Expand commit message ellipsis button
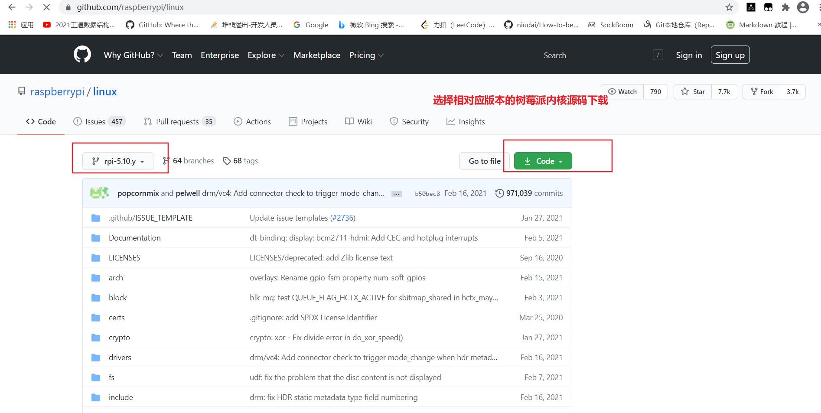821x413 pixels. tap(396, 194)
